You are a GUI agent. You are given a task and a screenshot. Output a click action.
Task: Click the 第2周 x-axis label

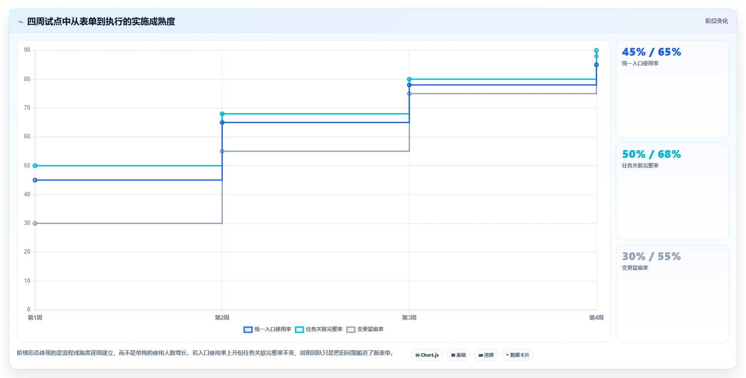point(222,318)
